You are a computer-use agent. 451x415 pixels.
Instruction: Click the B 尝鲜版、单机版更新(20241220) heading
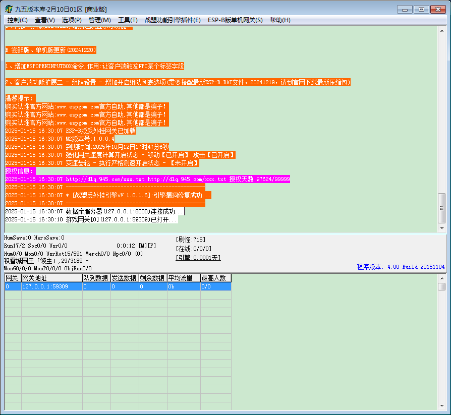point(50,50)
